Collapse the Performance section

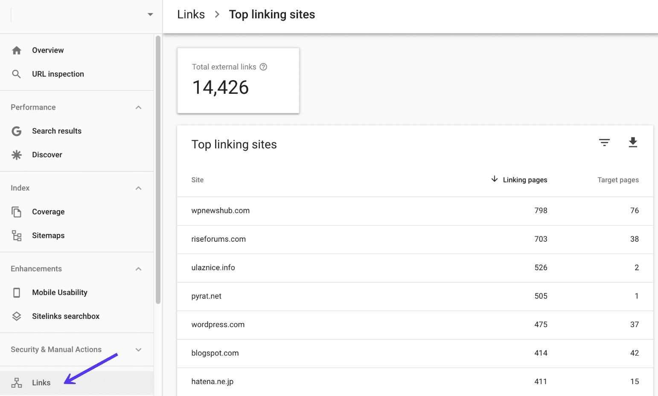(x=138, y=107)
